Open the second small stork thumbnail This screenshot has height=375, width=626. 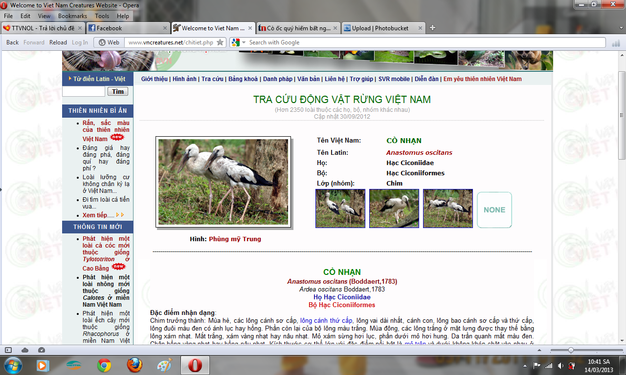point(394,208)
